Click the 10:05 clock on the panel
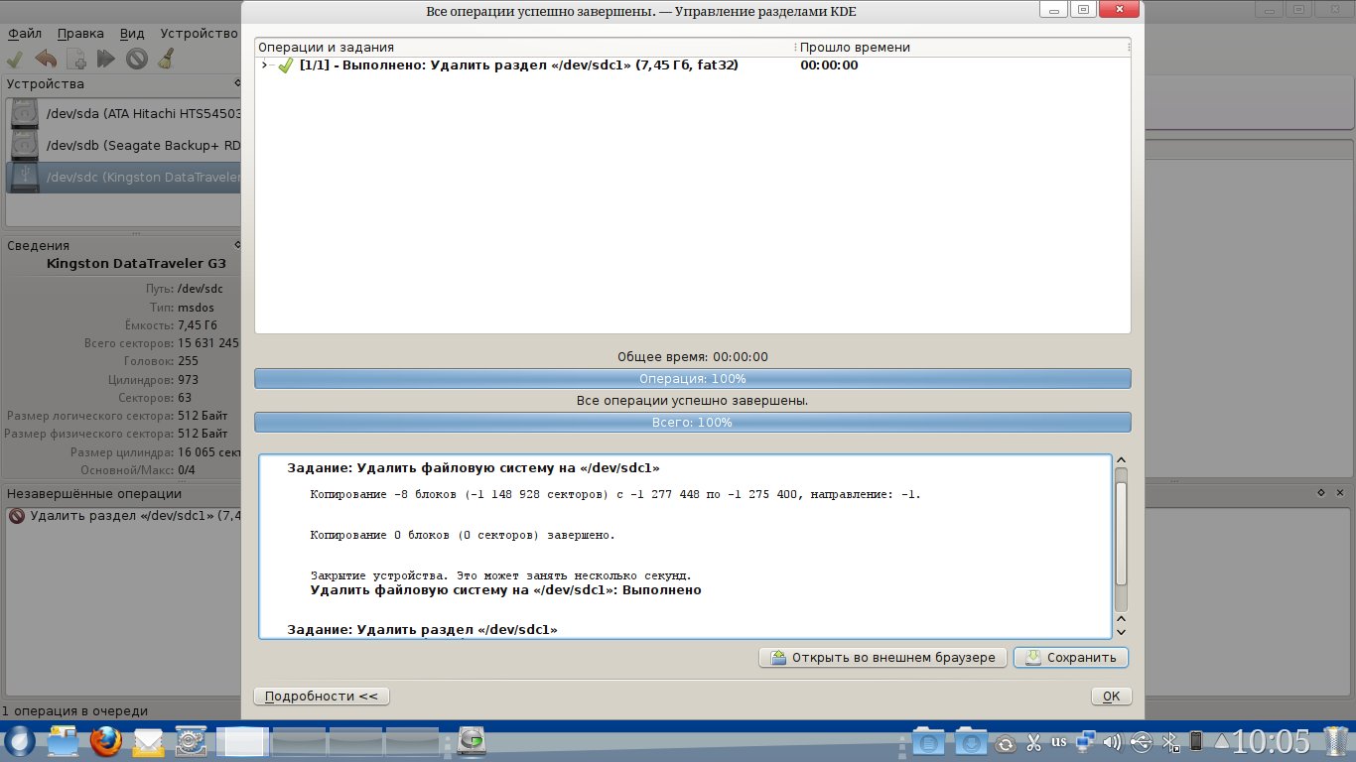Image resolution: width=1356 pixels, height=762 pixels. tap(1272, 741)
